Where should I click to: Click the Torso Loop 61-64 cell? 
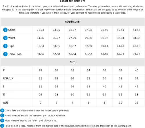[x=72, y=54]
